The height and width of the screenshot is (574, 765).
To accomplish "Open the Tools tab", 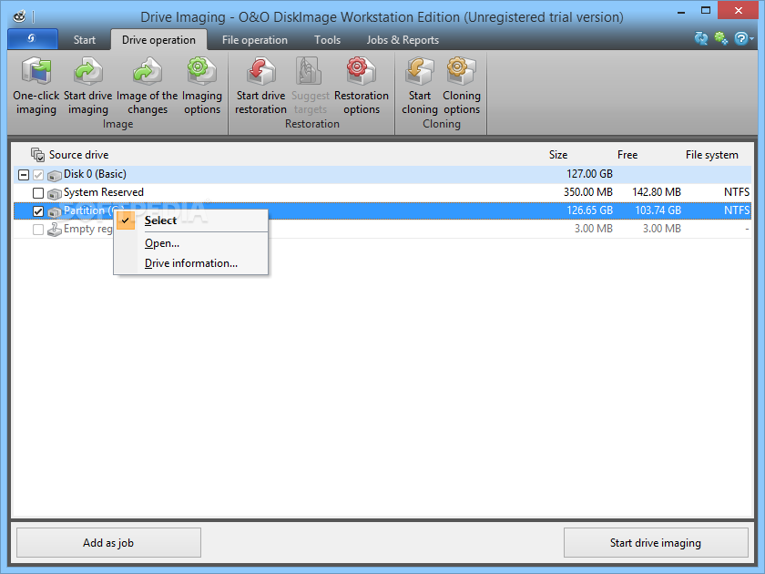I will (x=327, y=40).
